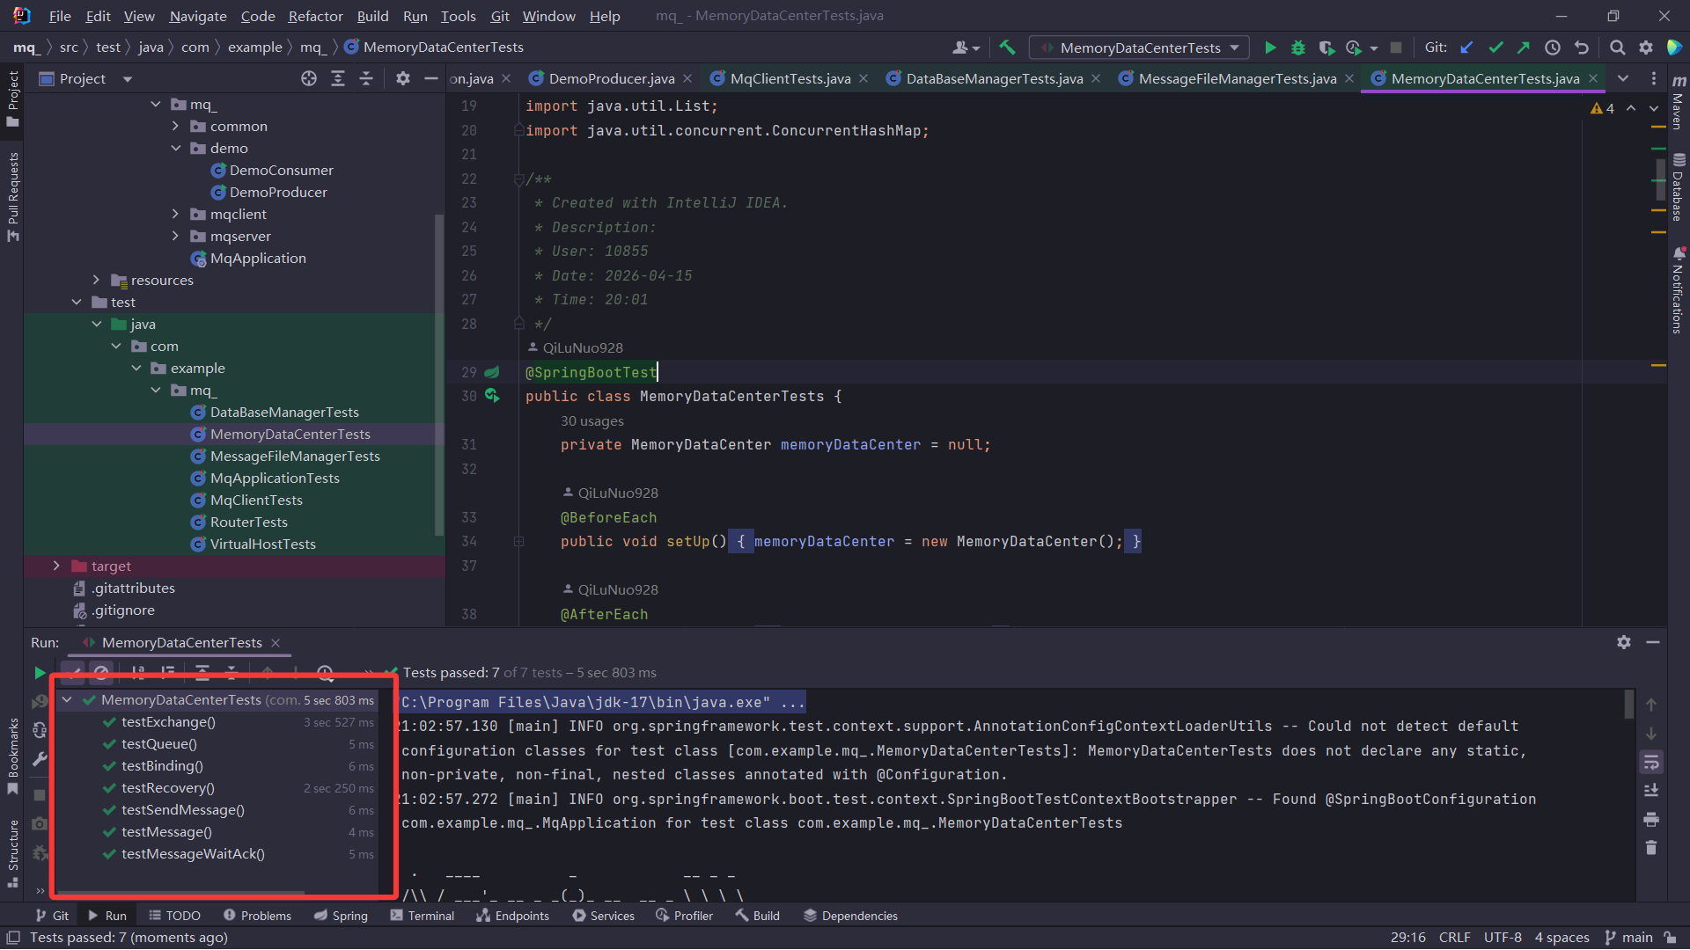Click locate-in-tree target icon in Project panel

pyautogui.click(x=308, y=78)
